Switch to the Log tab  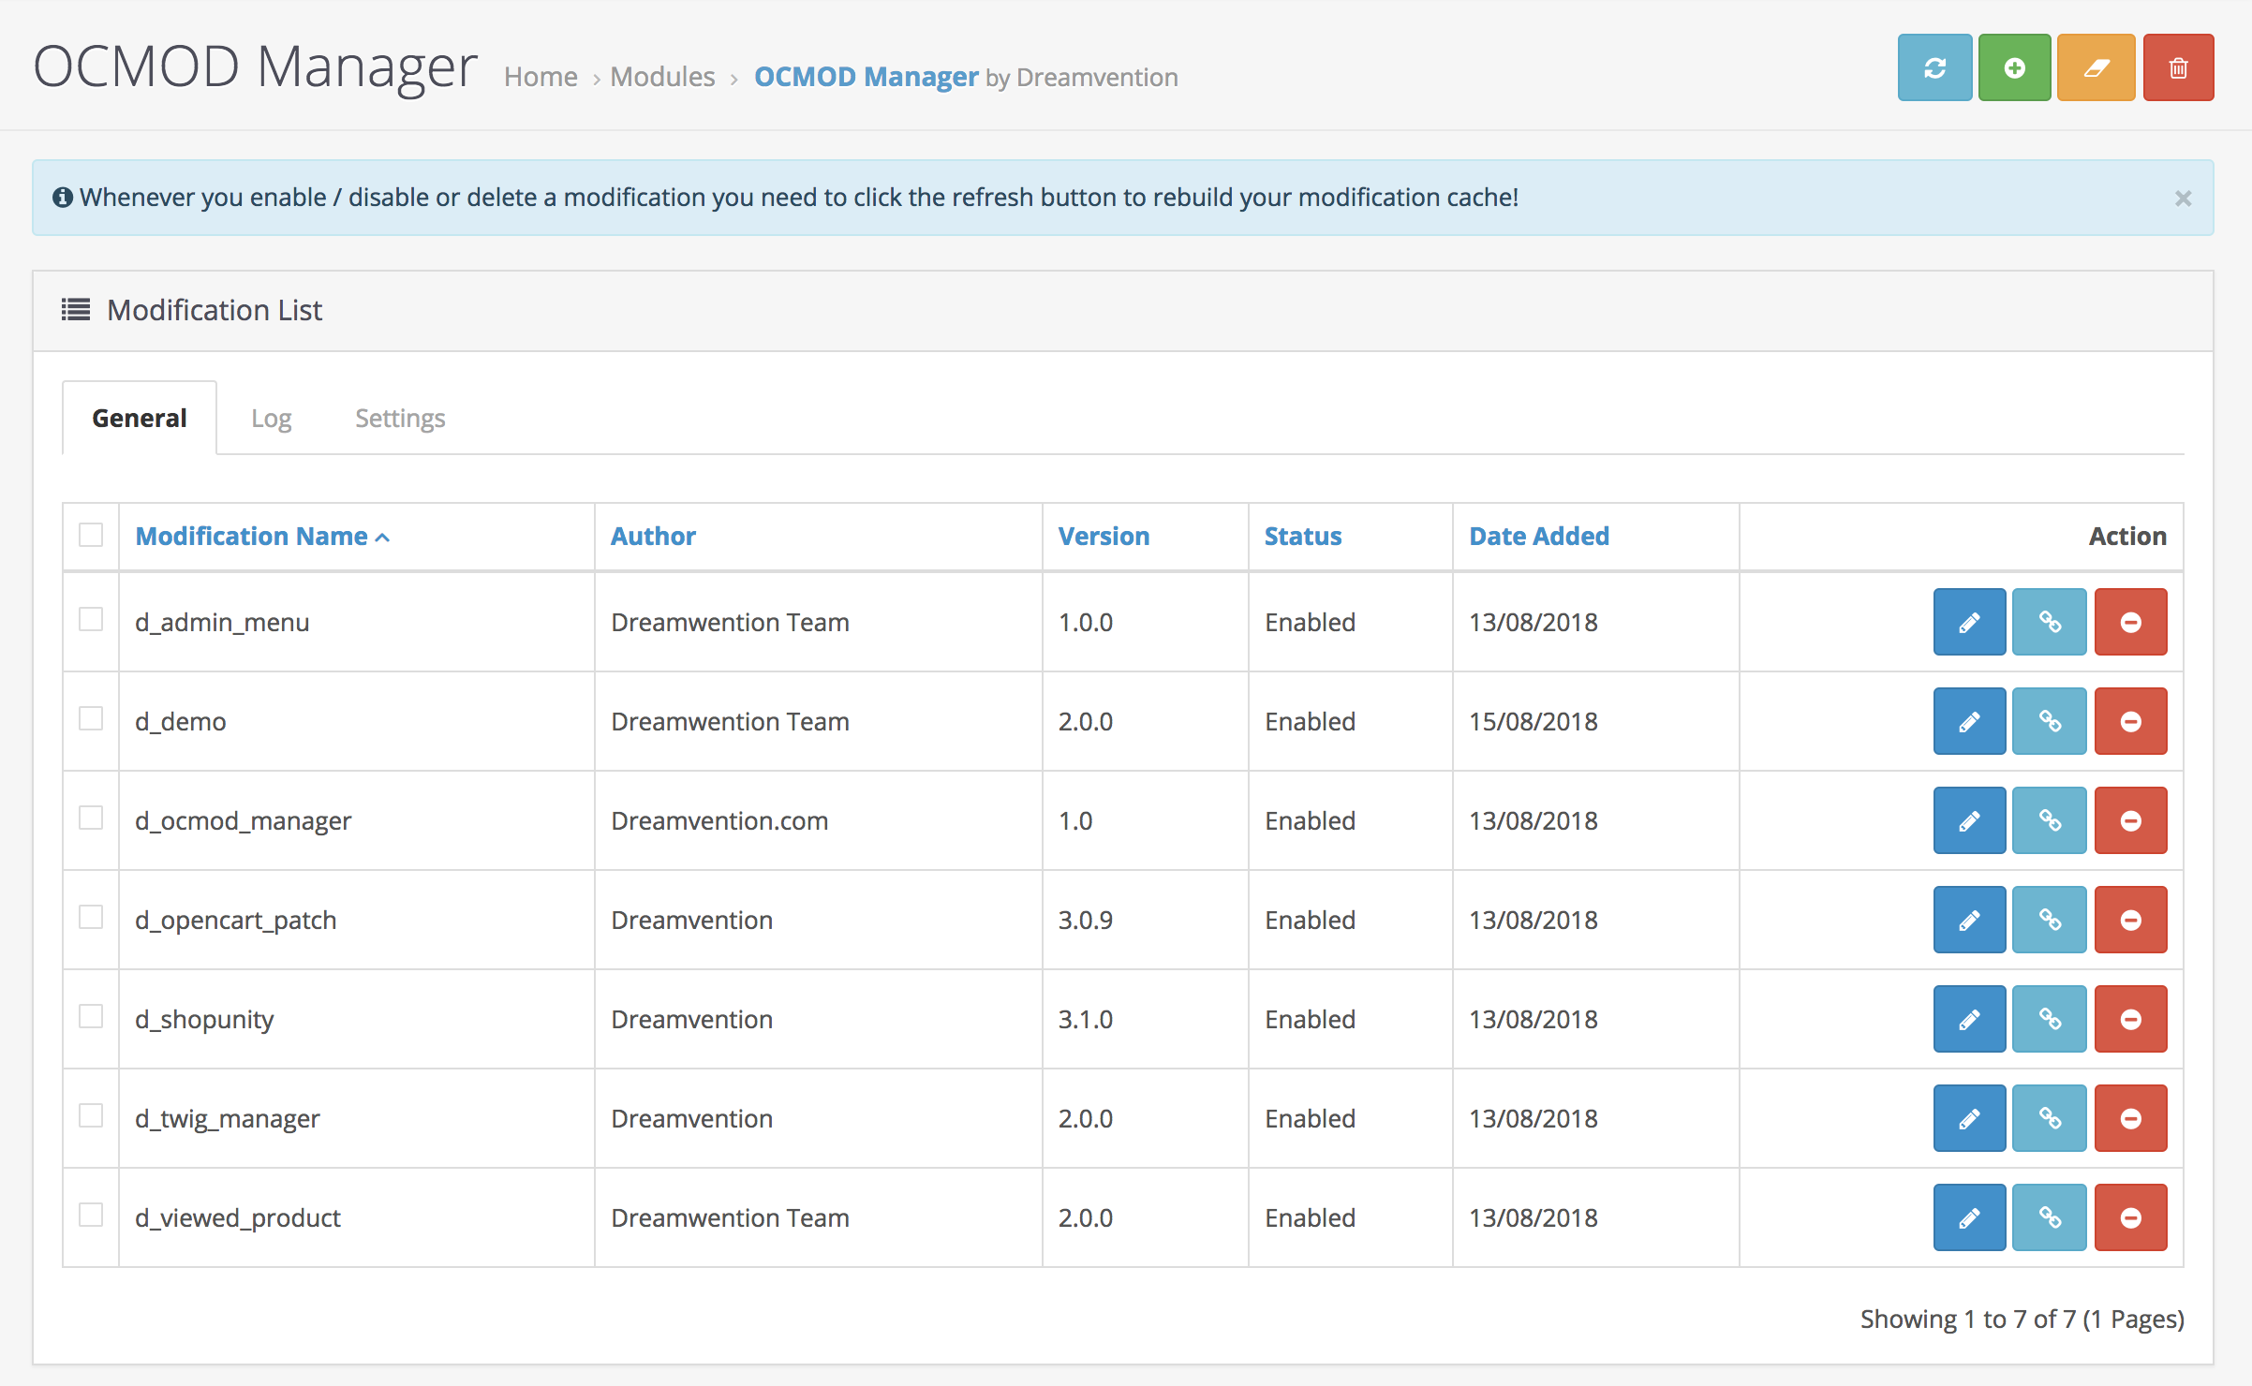tap(271, 418)
